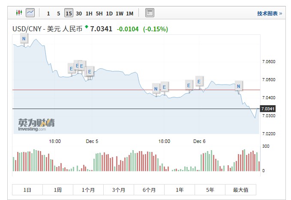
Task: Click the E event marker beside the middle N marker
Action: coord(164,87)
